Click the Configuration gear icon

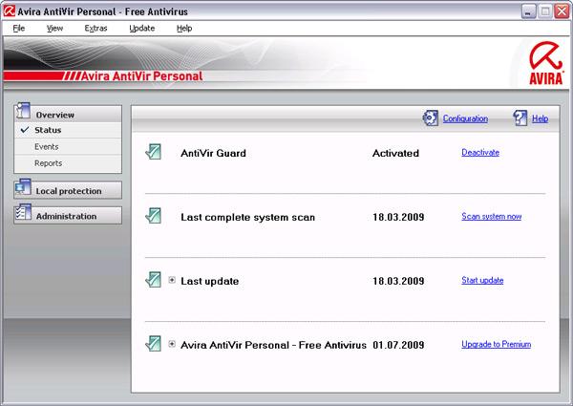click(431, 118)
